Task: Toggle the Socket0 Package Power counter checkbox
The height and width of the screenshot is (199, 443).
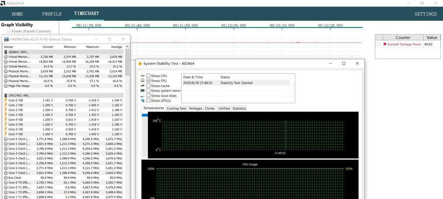Action: pos(379,44)
